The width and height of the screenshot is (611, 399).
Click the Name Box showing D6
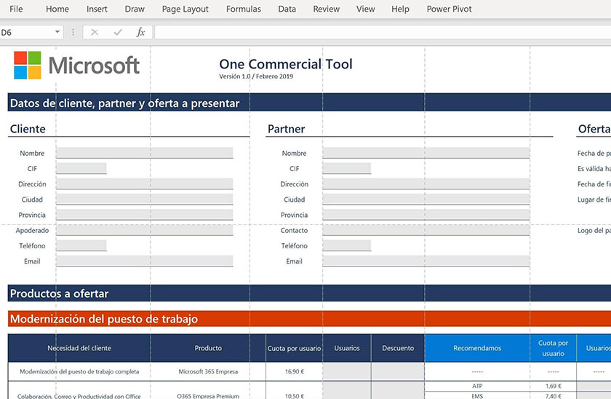click(25, 32)
